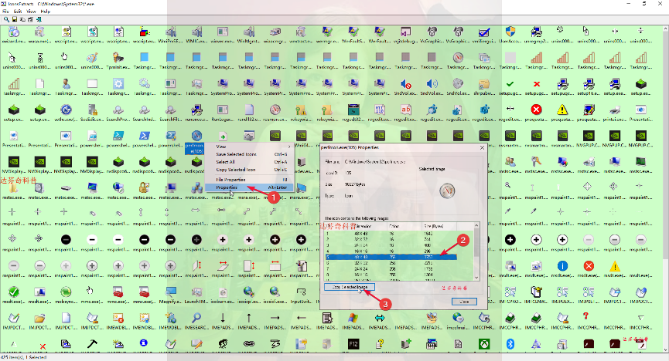Viewport: 669px width, 361px height.
Task: Select the sethc blue compass icon
Action: point(66,110)
